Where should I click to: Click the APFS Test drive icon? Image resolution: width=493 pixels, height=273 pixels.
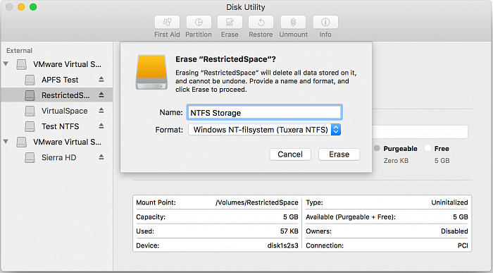(30, 80)
